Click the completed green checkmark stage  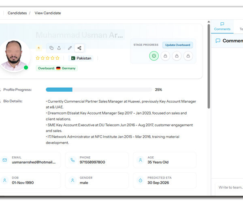click(154, 56)
